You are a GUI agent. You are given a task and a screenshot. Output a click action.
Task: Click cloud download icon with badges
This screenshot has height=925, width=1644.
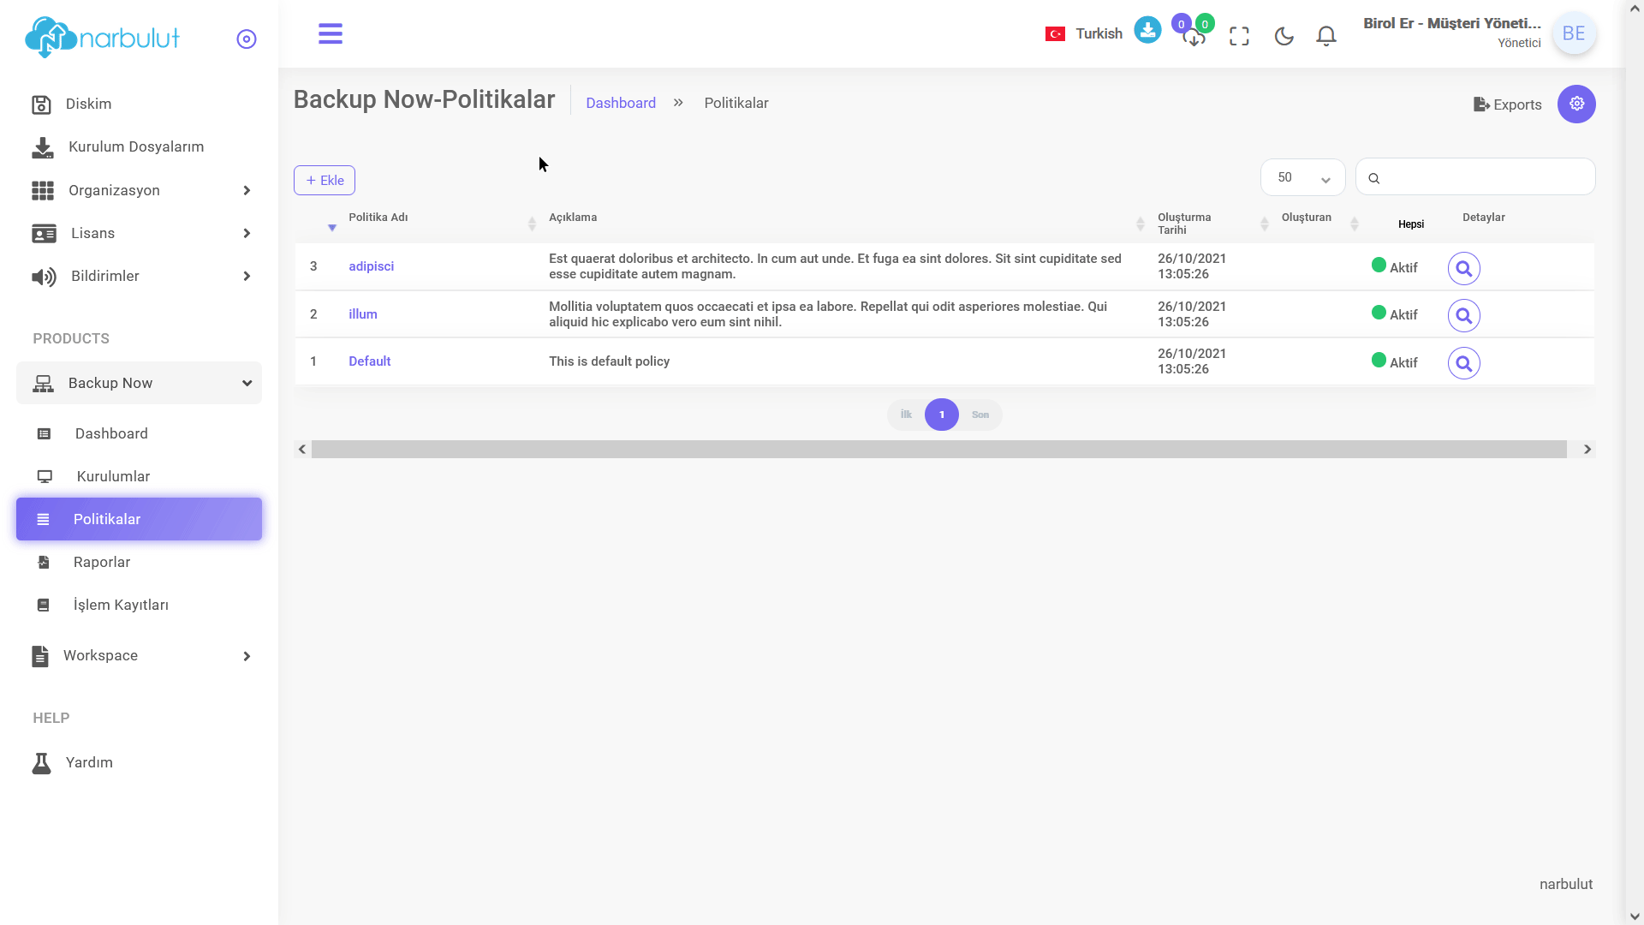[1194, 37]
